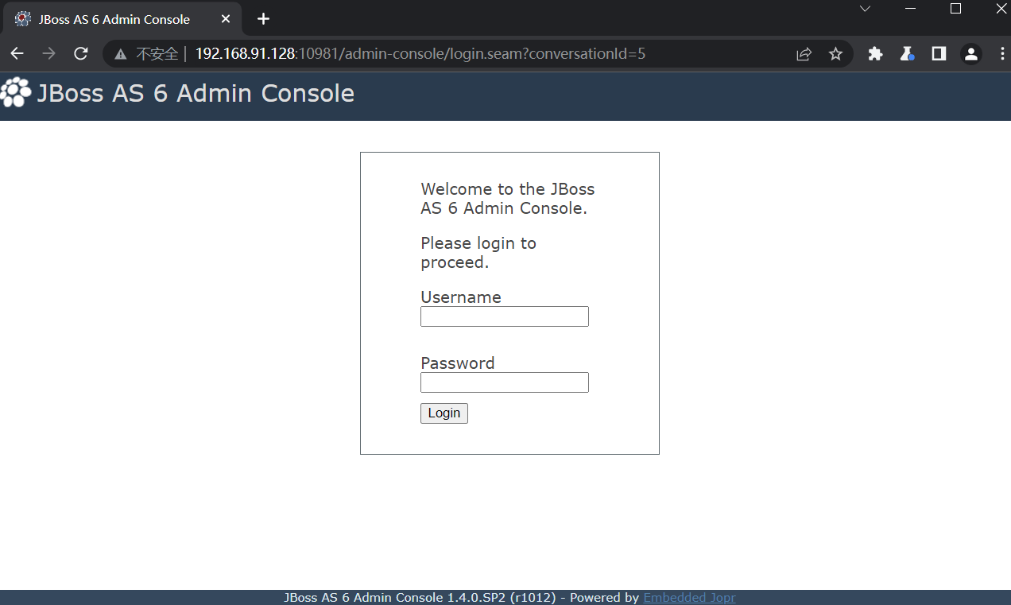1011x605 pixels.
Task: Click the footer version text 1.4.0.SP2
Action: [476, 598]
